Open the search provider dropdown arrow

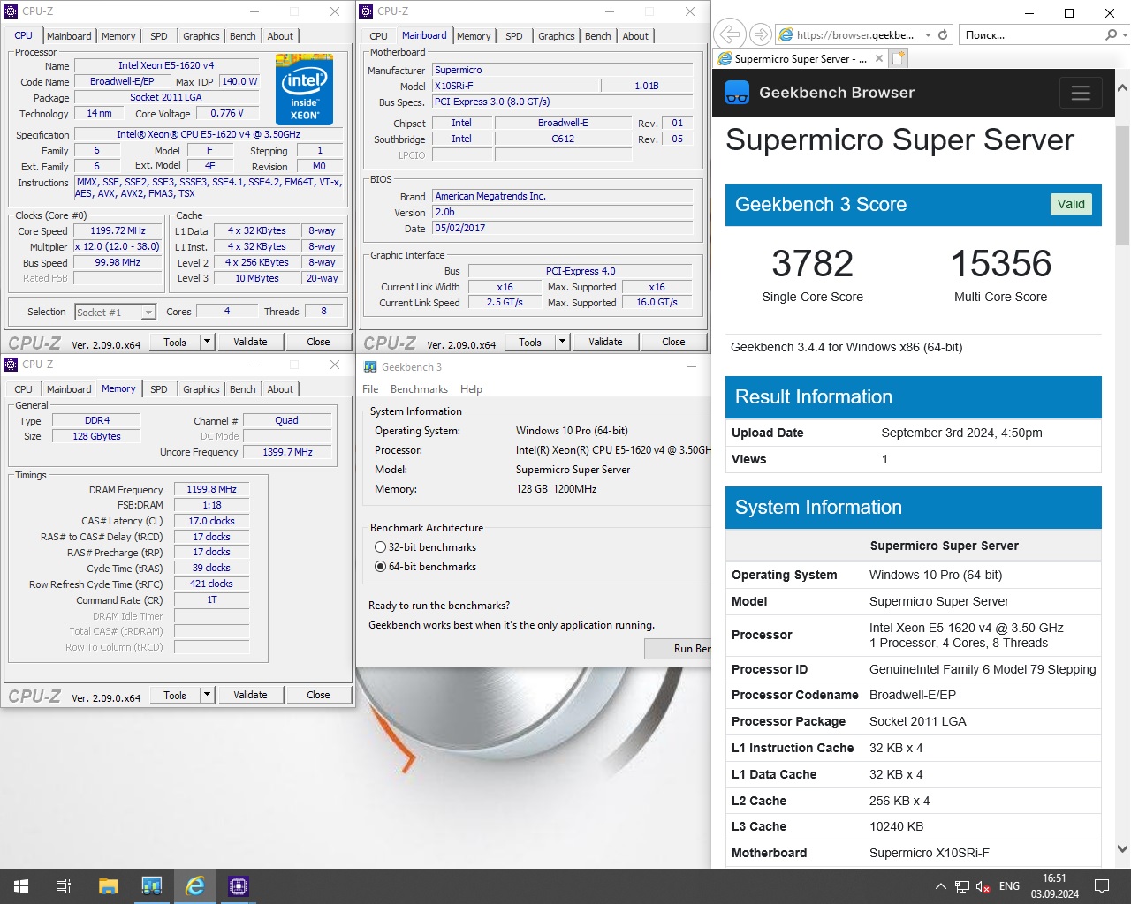click(x=1124, y=35)
